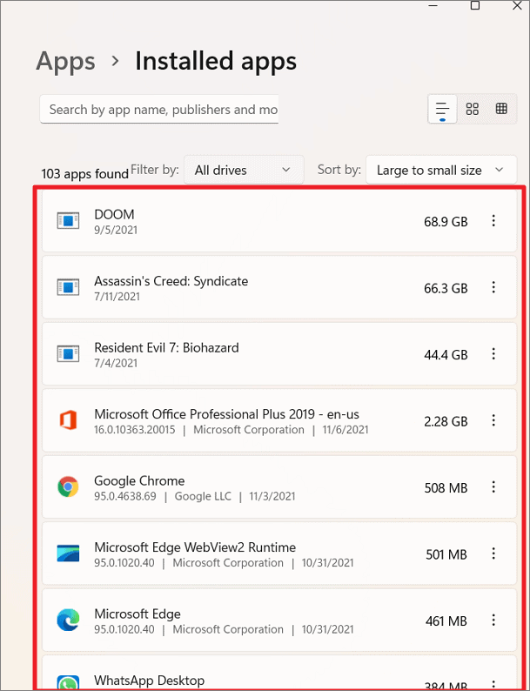Image resolution: width=530 pixels, height=691 pixels.
Task: Open more options for Assassin's Creed: Syndicate
Action: [x=493, y=287]
